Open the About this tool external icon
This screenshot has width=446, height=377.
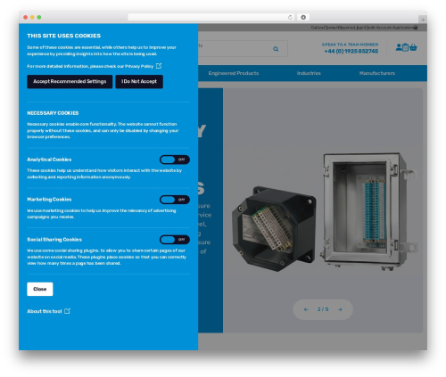tap(67, 311)
